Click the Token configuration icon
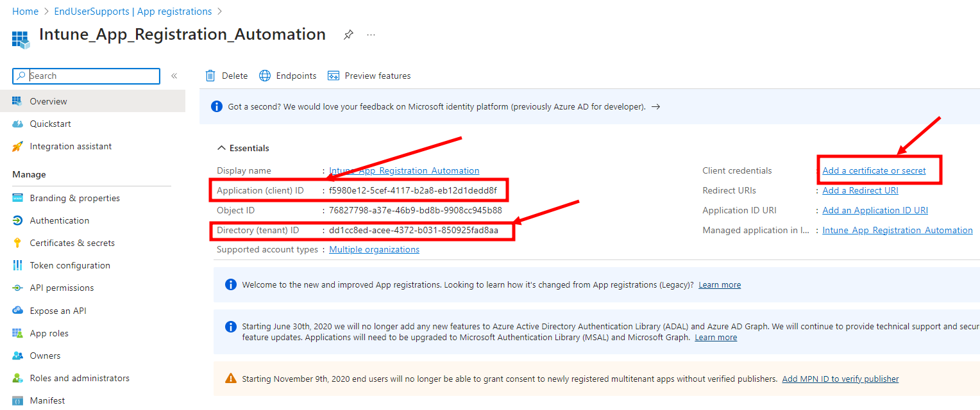980x410 pixels. click(17, 265)
